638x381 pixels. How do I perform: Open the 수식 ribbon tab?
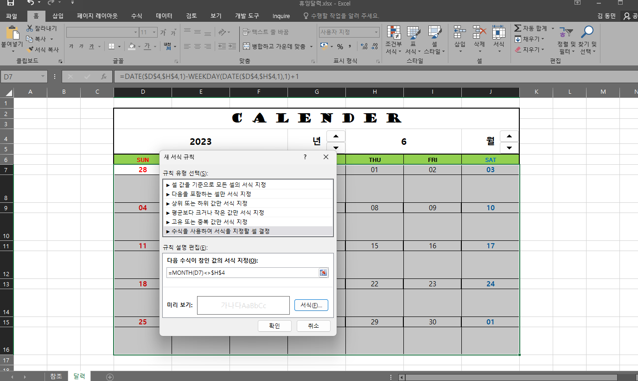point(137,16)
